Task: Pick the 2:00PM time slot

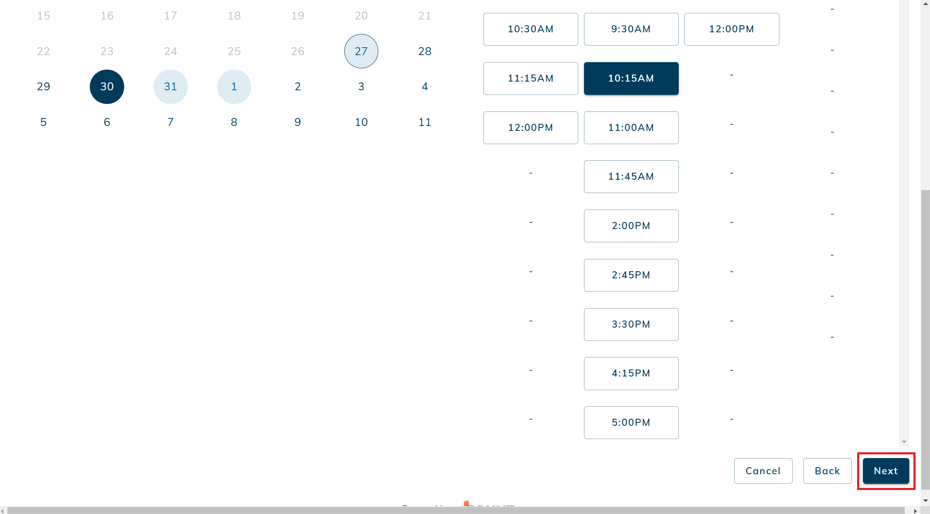Action: (631, 226)
